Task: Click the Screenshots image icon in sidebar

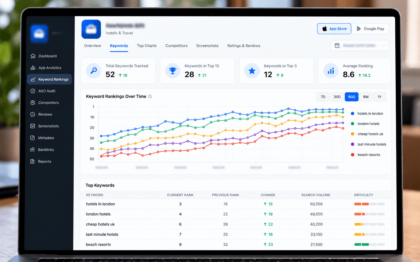Action: click(33, 126)
